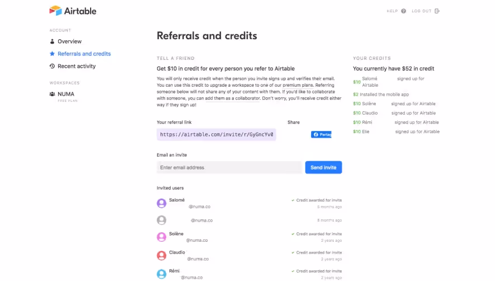Click the HELP link
The height and width of the screenshot is (281, 495).
coord(392,11)
